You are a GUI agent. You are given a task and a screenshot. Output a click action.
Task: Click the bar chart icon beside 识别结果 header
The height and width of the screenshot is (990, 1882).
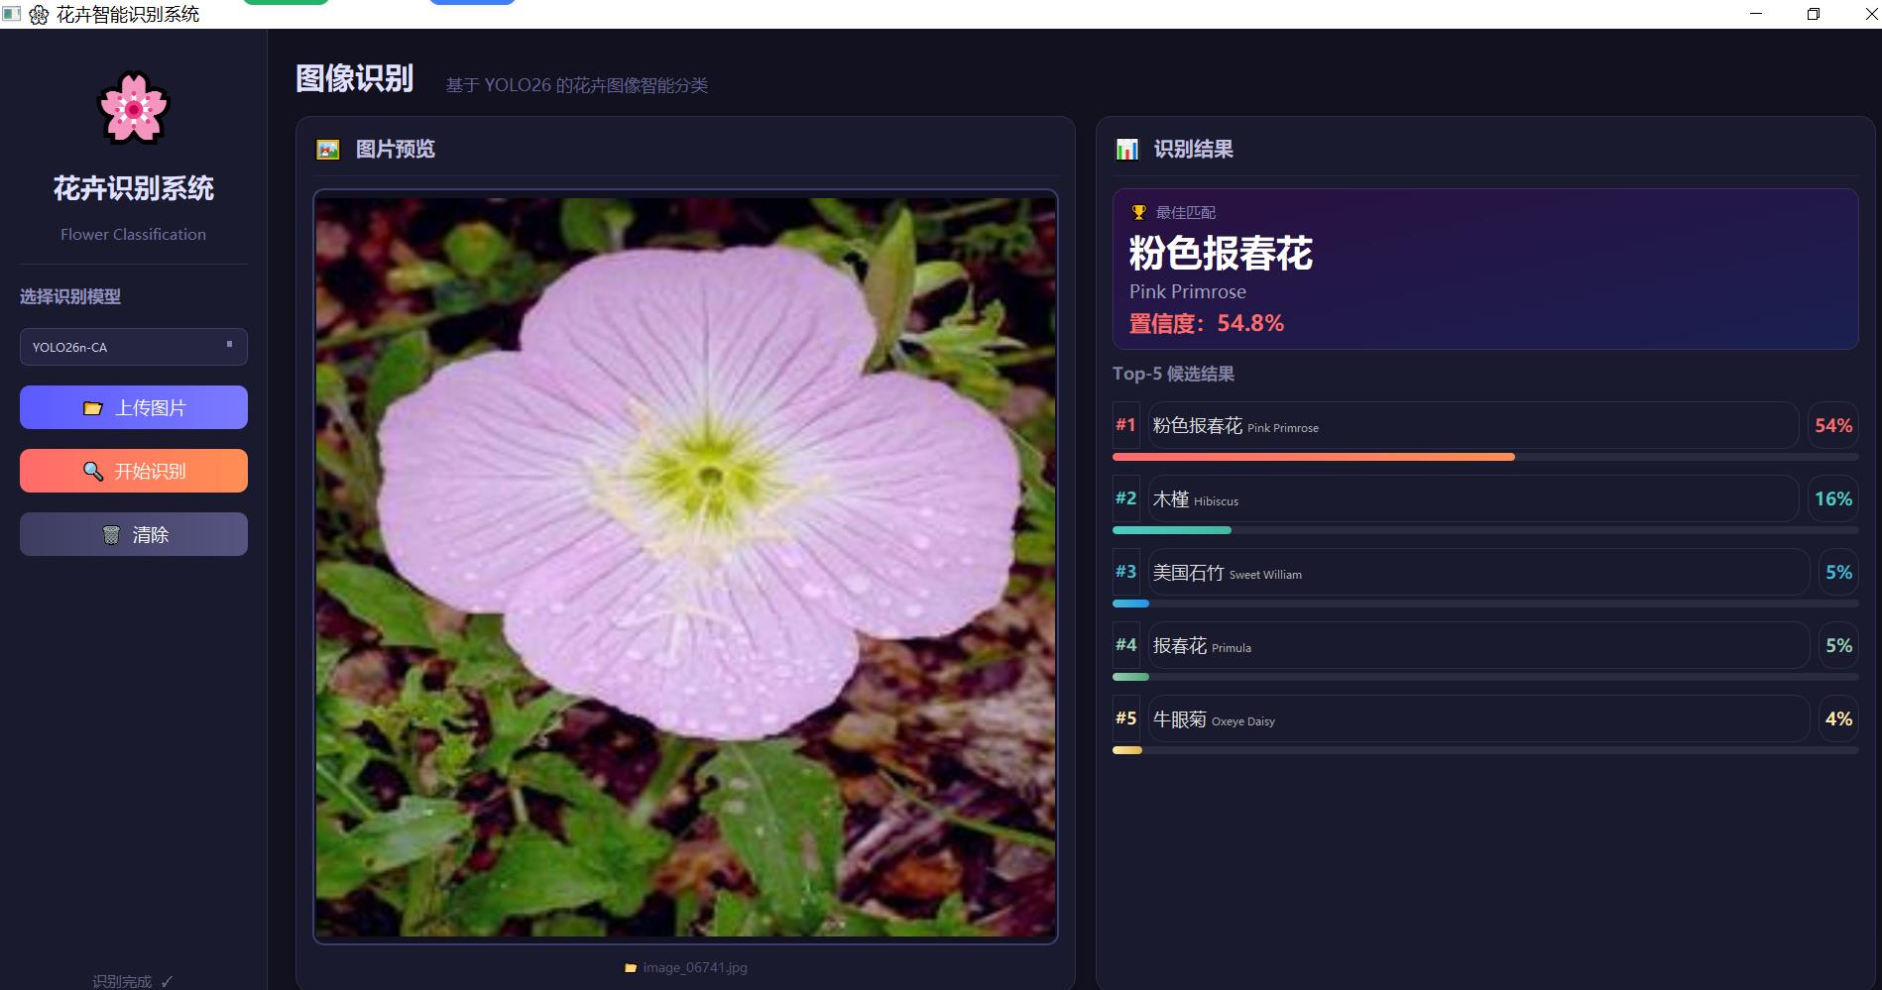pyautogui.click(x=1126, y=149)
